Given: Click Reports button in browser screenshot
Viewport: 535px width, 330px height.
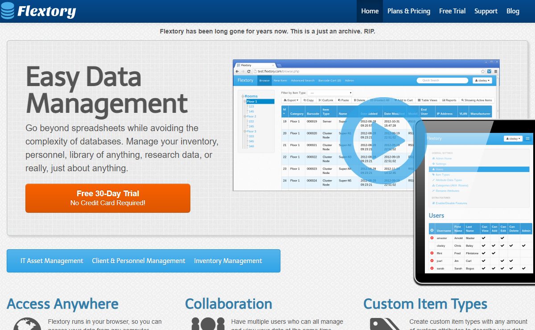Looking at the screenshot, I should [x=449, y=100].
